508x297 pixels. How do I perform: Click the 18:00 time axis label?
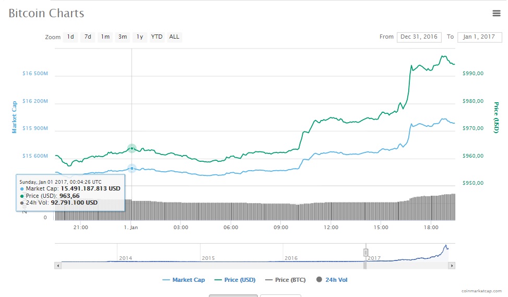point(431,228)
